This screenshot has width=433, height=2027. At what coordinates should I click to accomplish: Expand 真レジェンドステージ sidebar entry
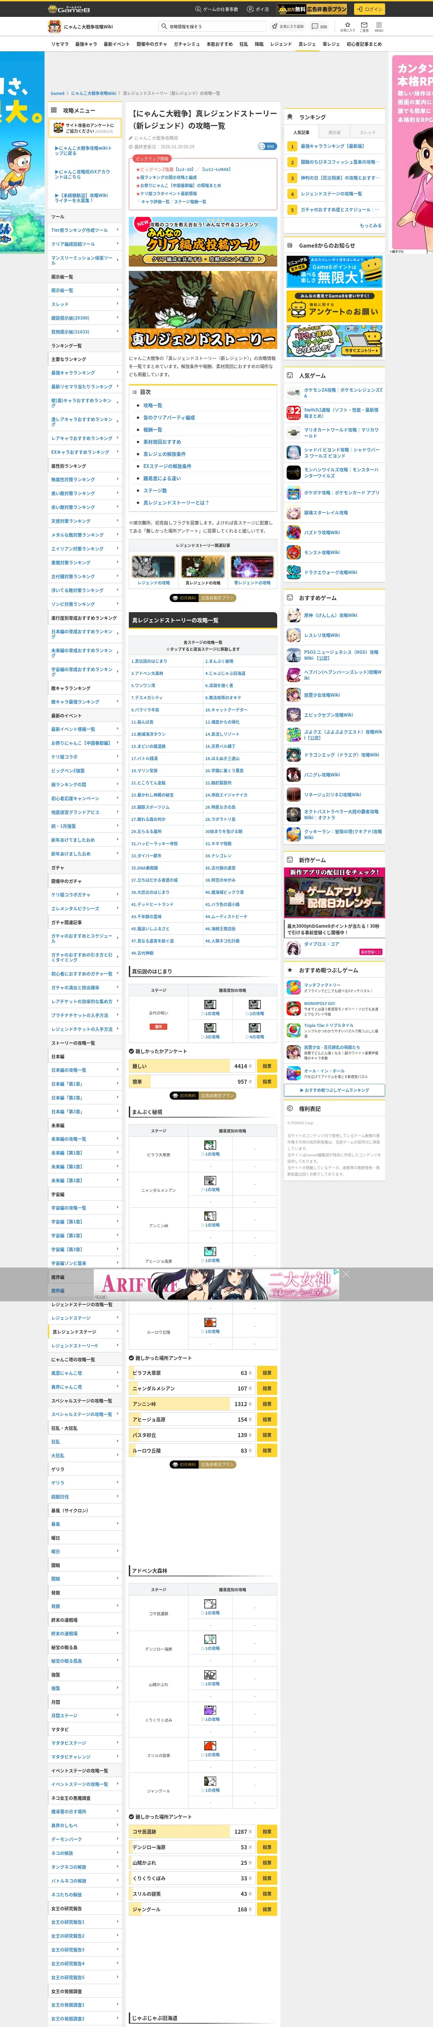coord(85,1332)
